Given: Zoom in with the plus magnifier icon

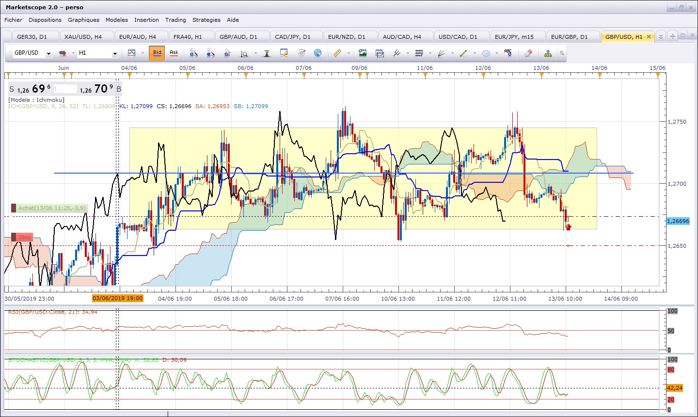Looking at the screenshot, I should (x=193, y=53).
